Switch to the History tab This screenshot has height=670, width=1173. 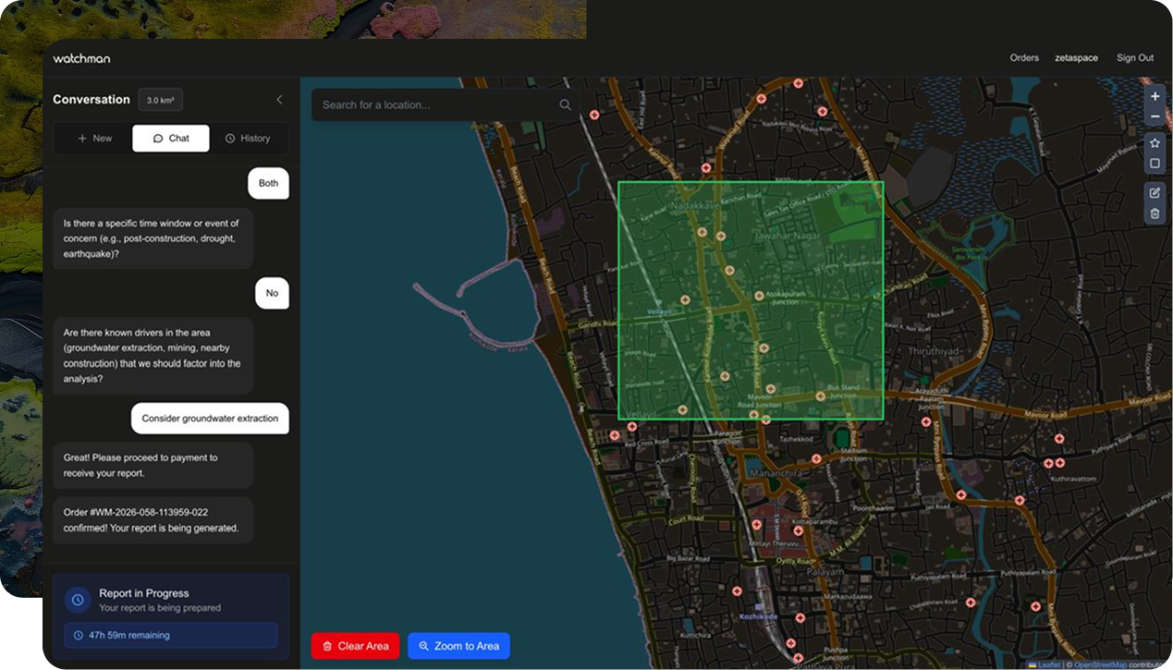pos(249,138)
